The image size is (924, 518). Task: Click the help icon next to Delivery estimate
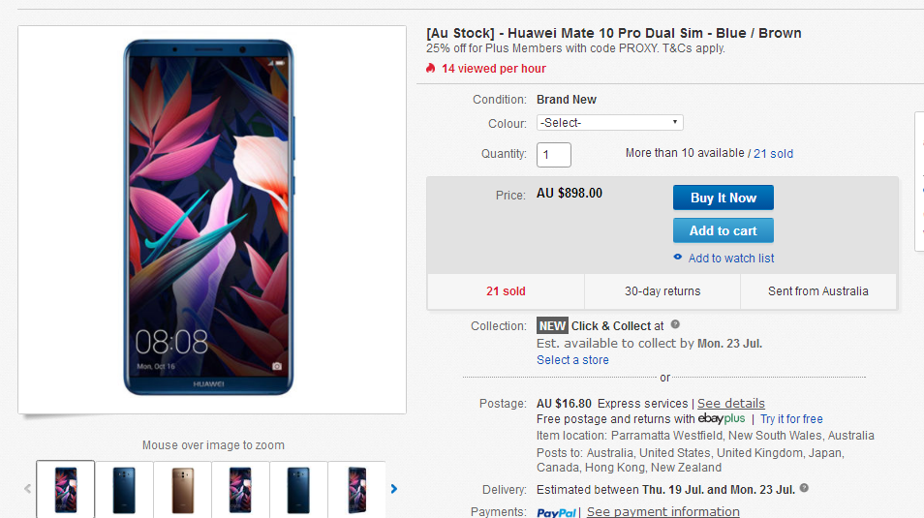pyautogui.click(x=804, y=488)
